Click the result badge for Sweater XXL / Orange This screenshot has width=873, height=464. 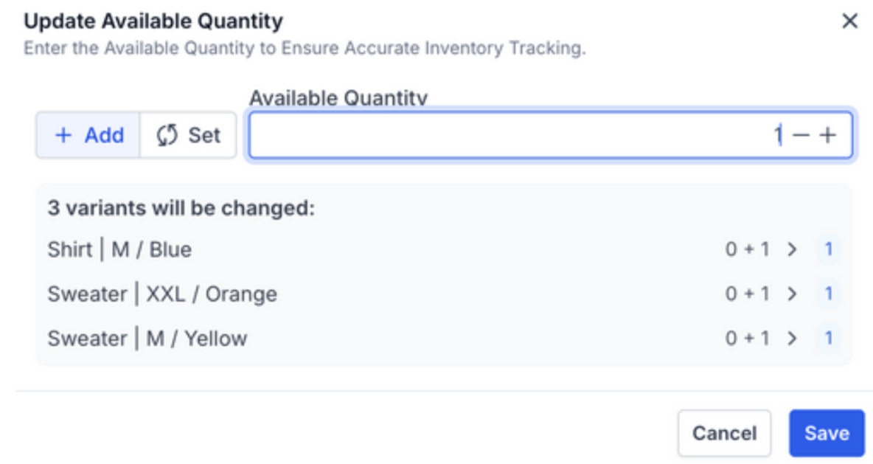click(x=828, y=294)
